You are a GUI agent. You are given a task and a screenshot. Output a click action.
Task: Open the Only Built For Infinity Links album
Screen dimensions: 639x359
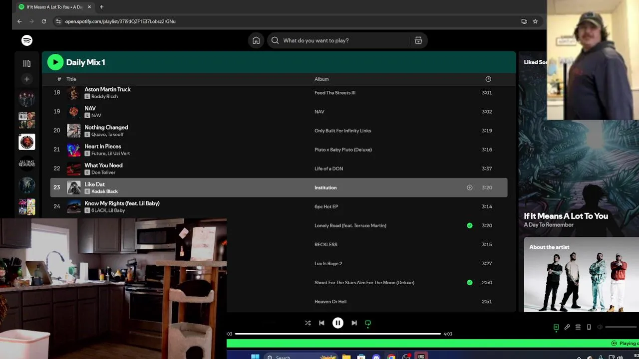tap(342, 131)
